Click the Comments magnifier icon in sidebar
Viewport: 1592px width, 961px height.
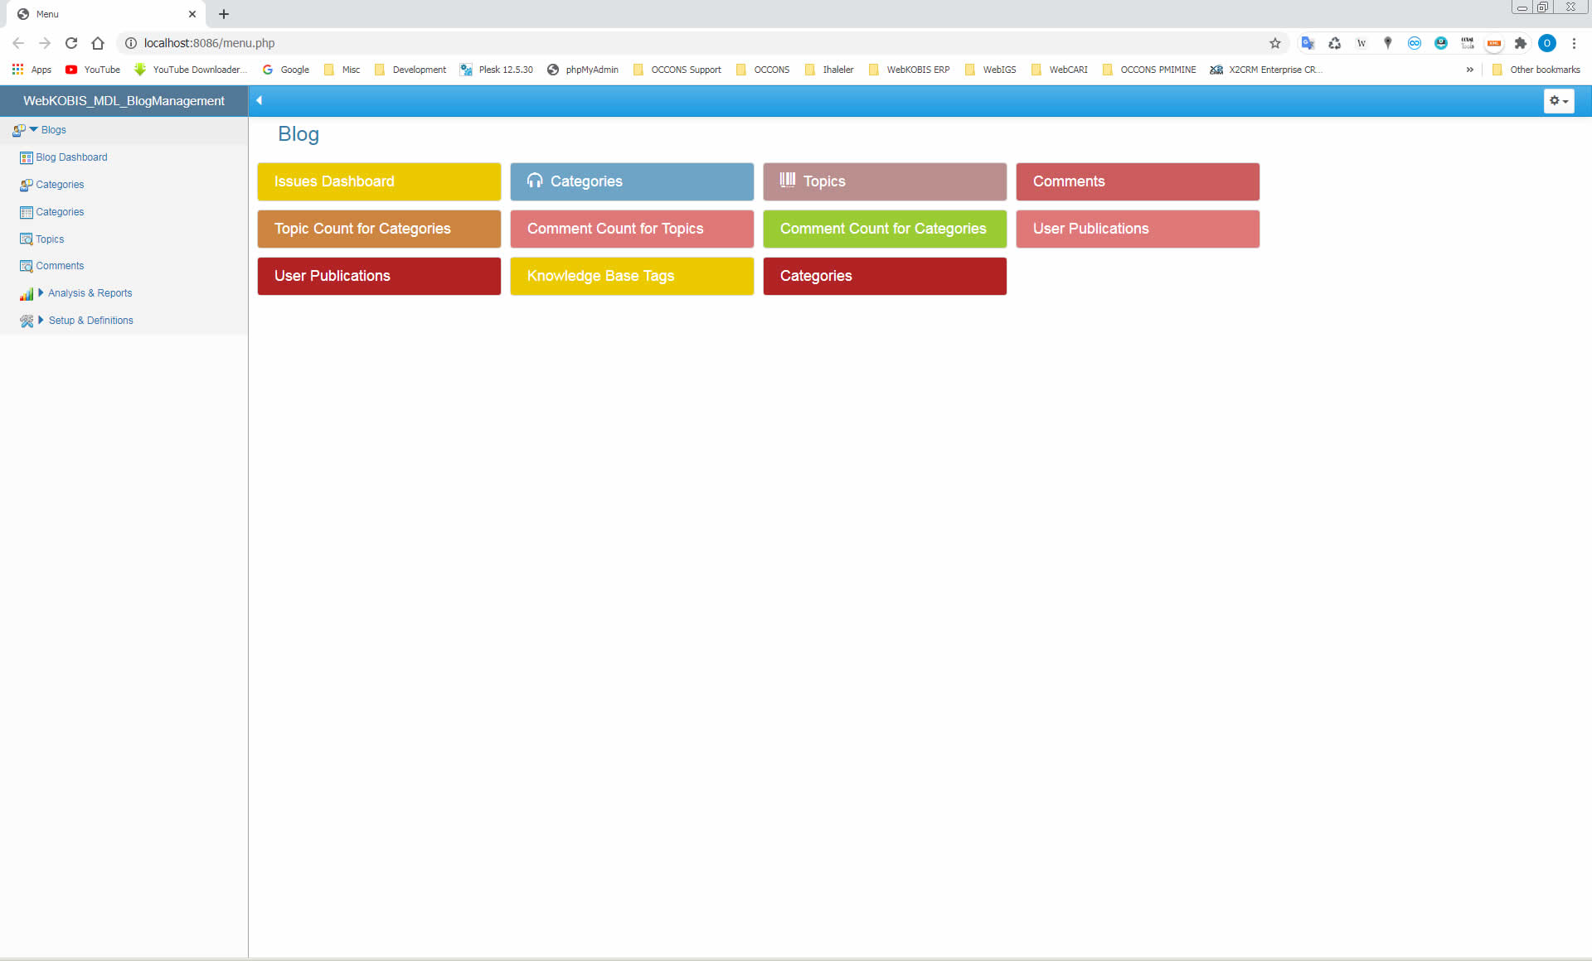coord(27,266)
